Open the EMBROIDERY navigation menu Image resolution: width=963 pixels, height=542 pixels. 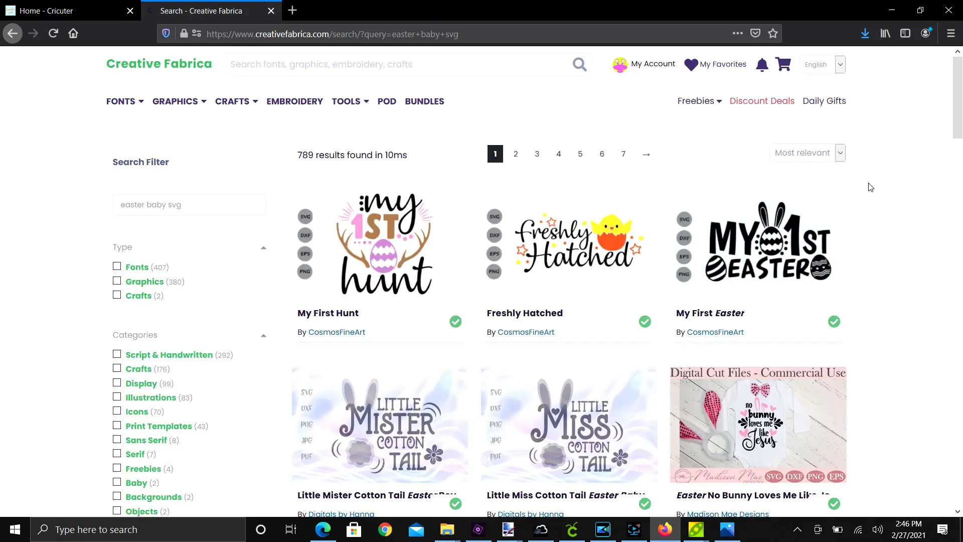[294, 101]
